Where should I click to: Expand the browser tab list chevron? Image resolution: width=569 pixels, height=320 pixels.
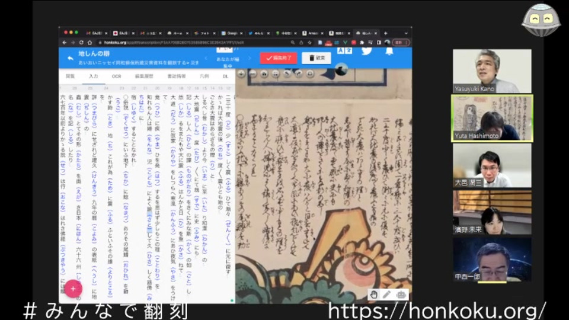pyautogui.click(x=405, y=33)
